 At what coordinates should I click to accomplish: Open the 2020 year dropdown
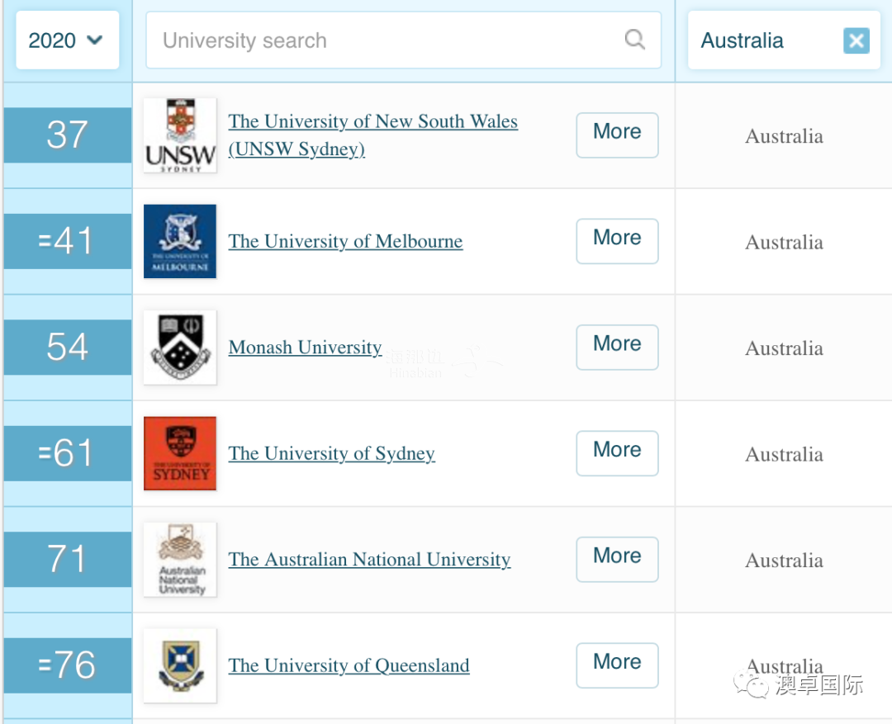pos(67,40)
